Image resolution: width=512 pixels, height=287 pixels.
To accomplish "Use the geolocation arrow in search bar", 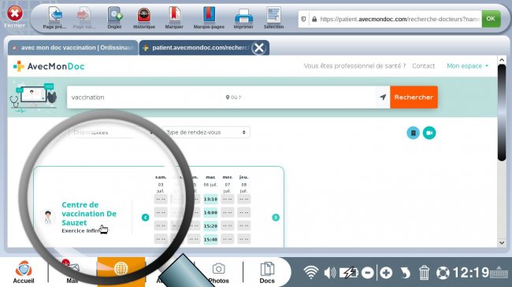I will pyautogui.click(x=383, y=98).
